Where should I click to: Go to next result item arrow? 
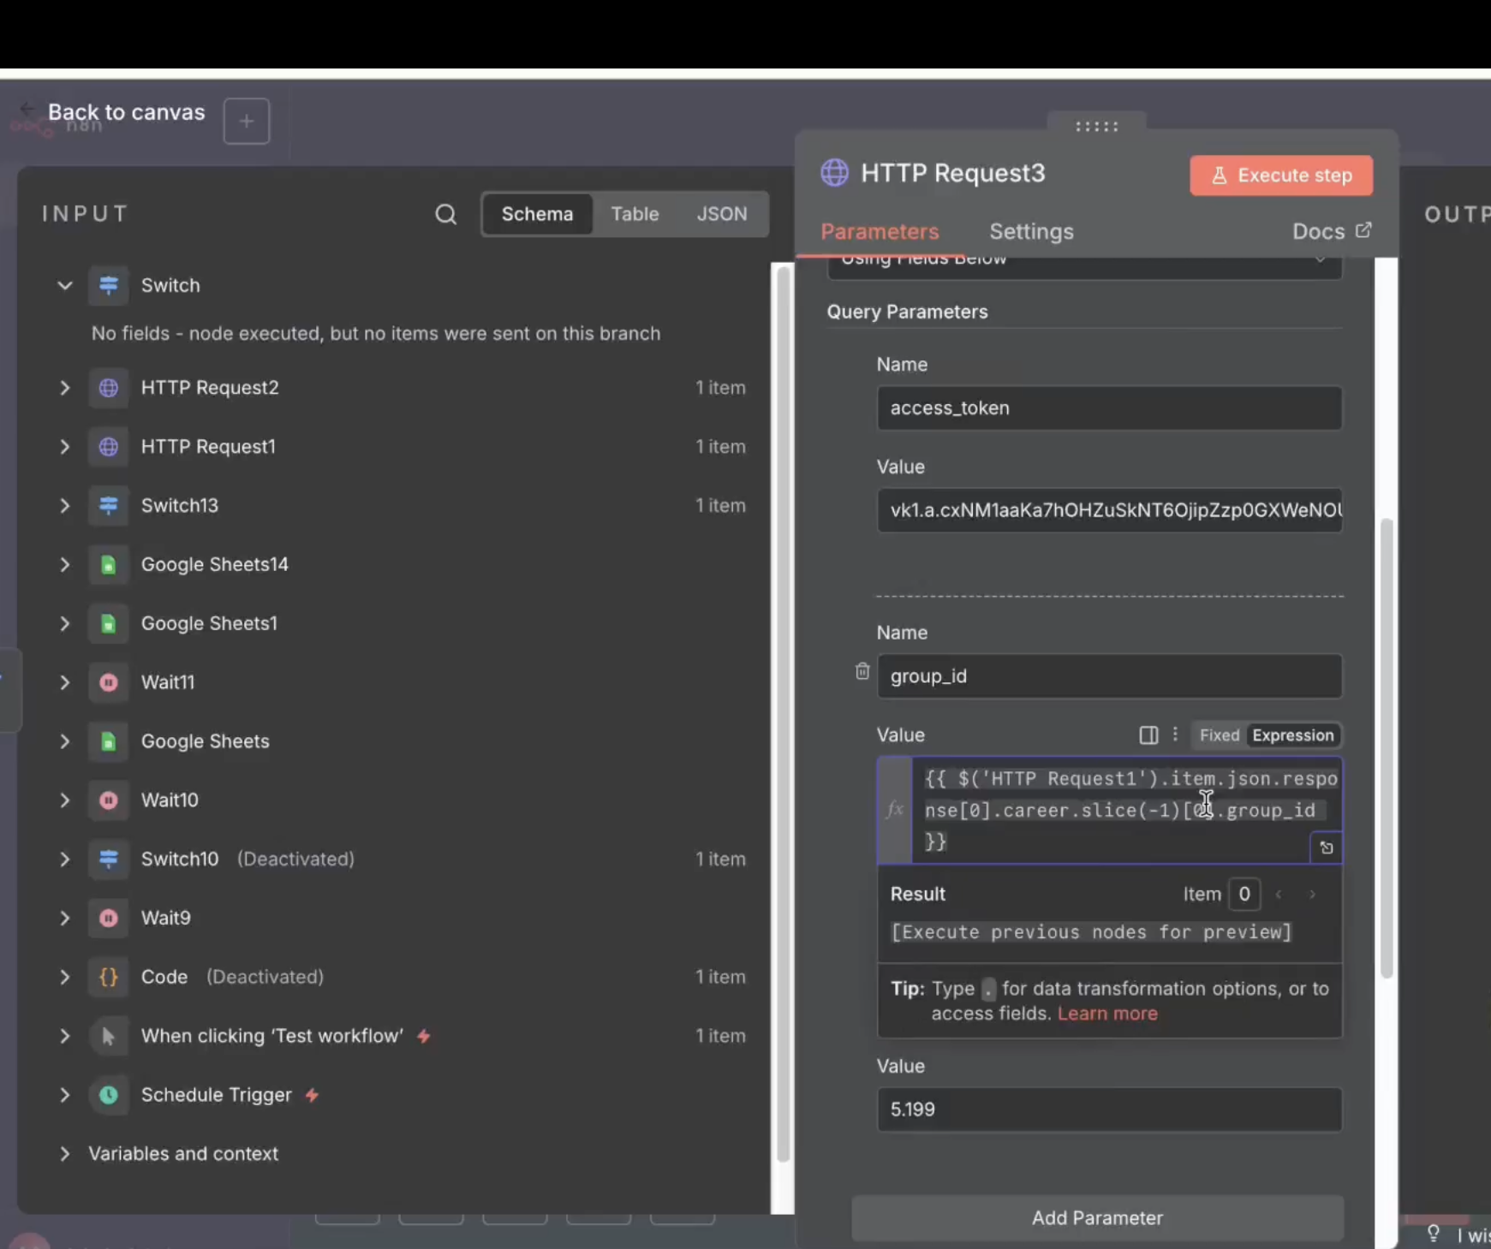1312,895
